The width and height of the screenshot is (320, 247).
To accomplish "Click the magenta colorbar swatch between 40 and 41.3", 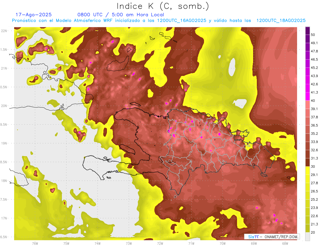I will coord(308,96).
